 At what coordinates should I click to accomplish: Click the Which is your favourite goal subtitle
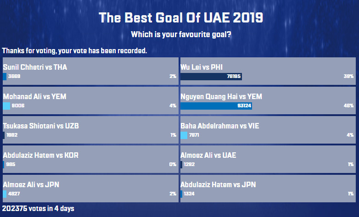tap(181, 34)
